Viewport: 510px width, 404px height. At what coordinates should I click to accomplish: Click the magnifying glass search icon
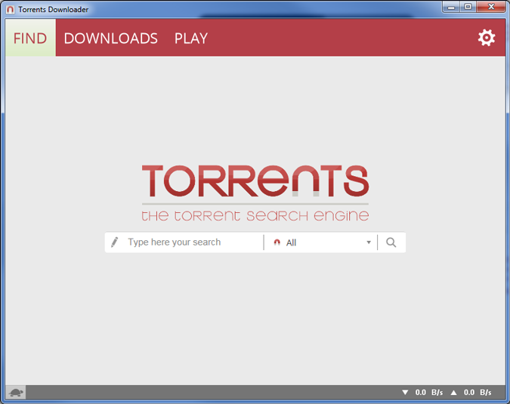[391, 242]
